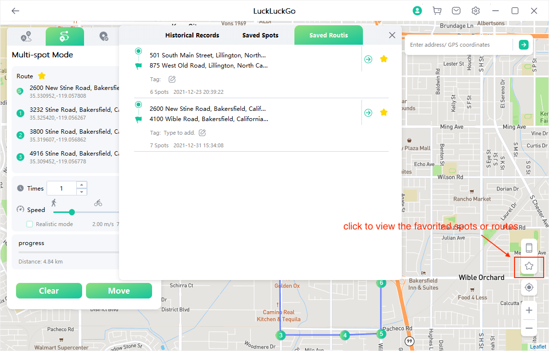Open the settings gear icon
The image size is (549, 351).
tap(476, 11)
